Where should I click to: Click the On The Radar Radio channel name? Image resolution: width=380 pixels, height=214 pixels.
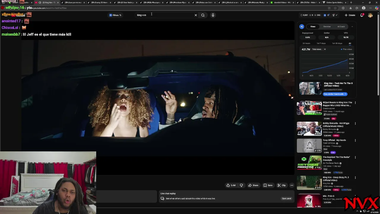(x=331, y=163)
